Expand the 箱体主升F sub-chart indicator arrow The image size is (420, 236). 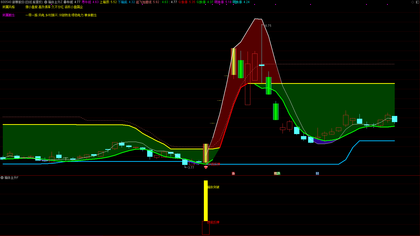[x=2, y=178]
